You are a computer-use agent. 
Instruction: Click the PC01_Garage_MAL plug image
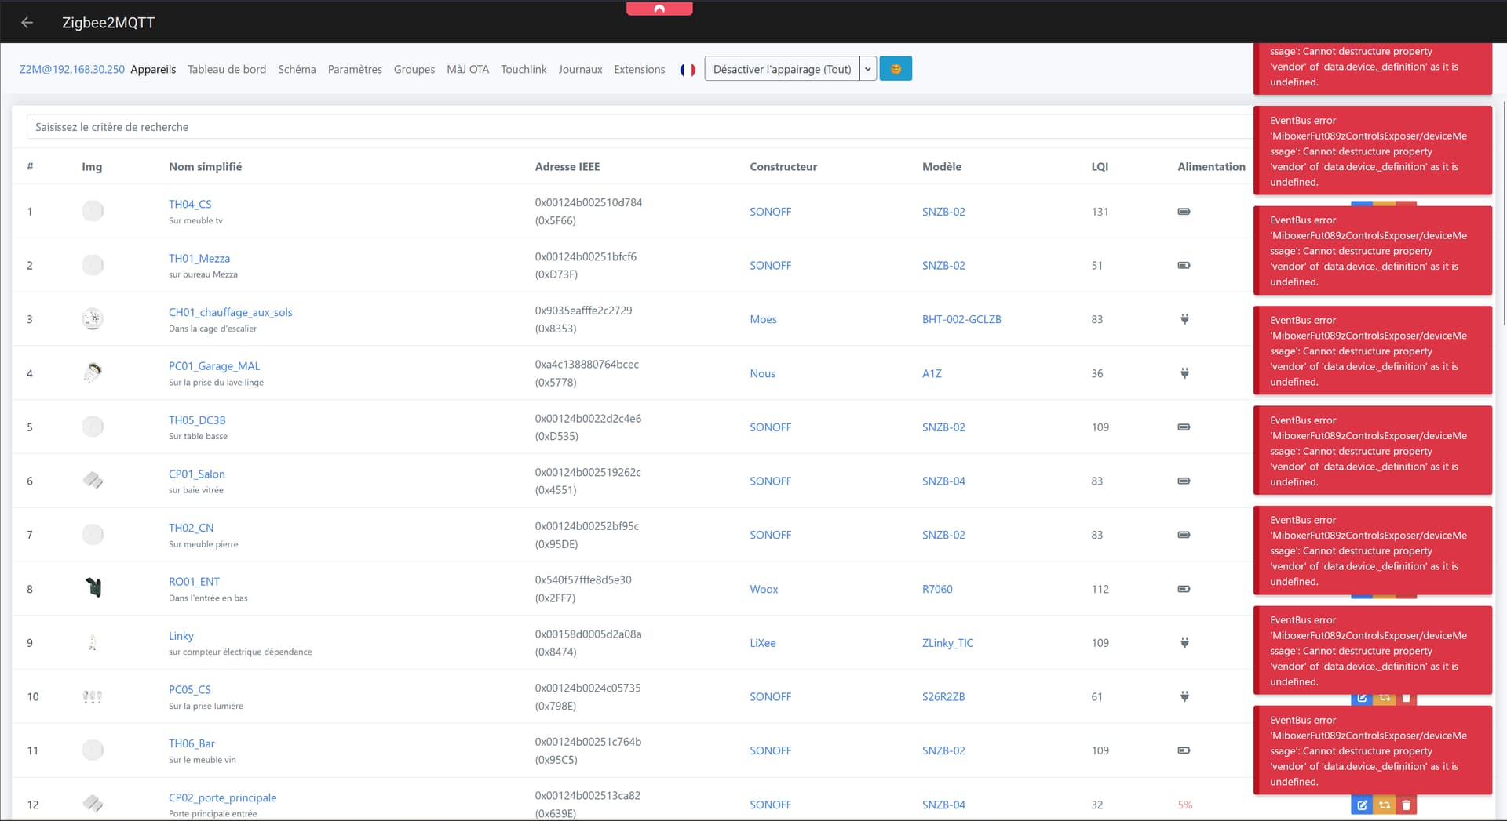[x=93, y=373]
